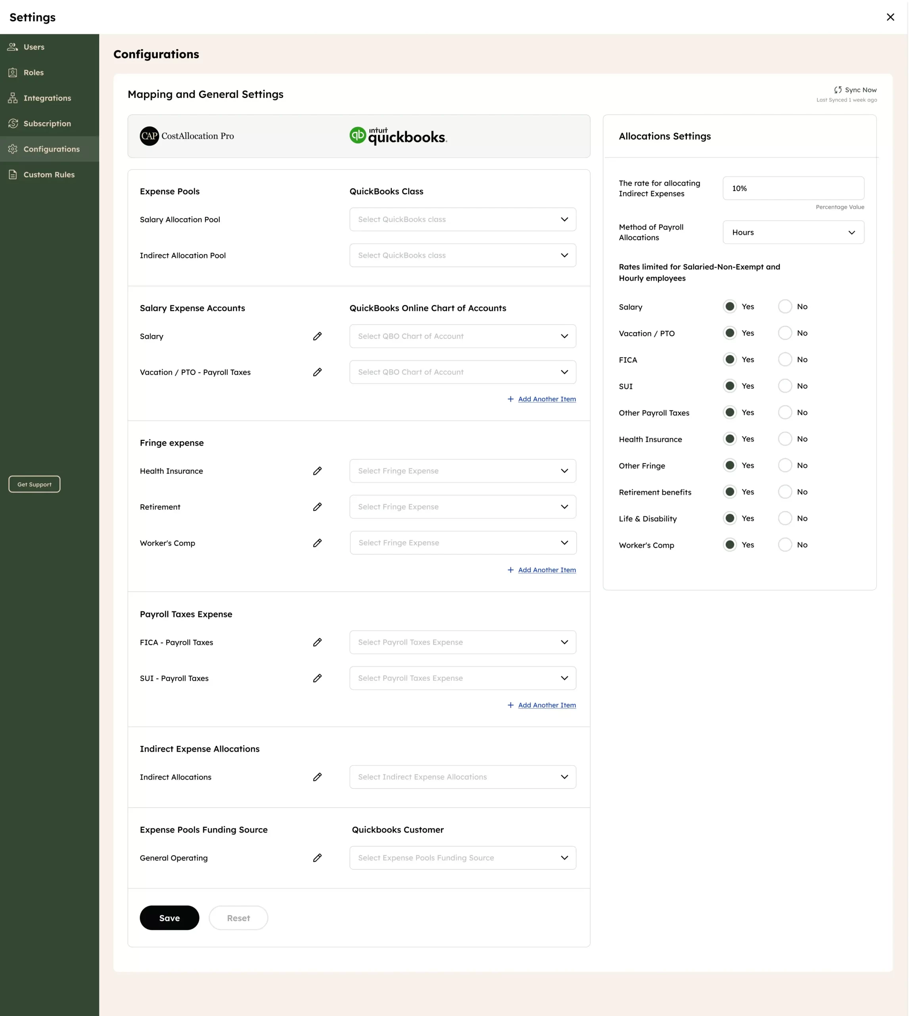Select Yes for Other Payroll Taxes
The width and height of the screenshot is (909, 1016).
pyautogui.click(x=730, y=412)
